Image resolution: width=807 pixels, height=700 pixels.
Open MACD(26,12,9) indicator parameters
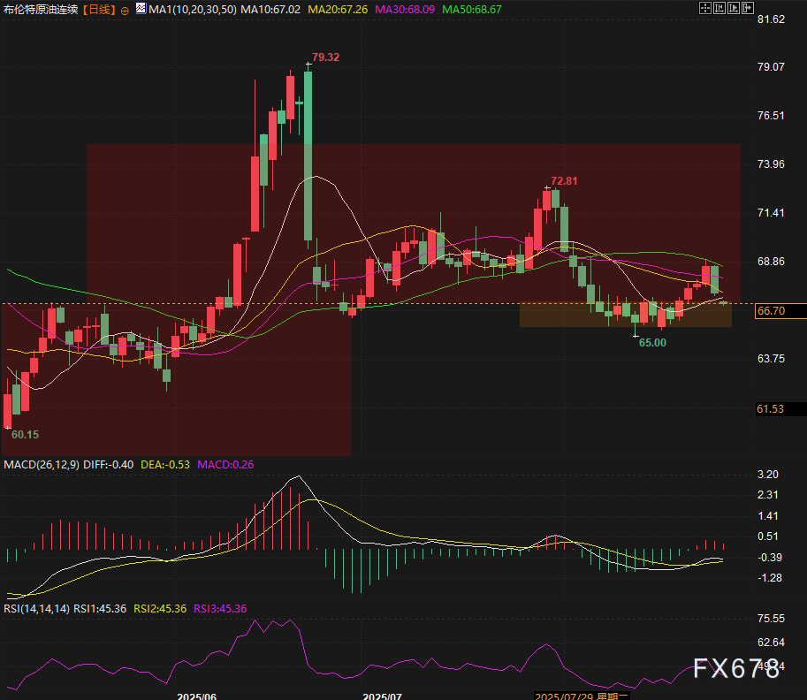click(42, 464)
